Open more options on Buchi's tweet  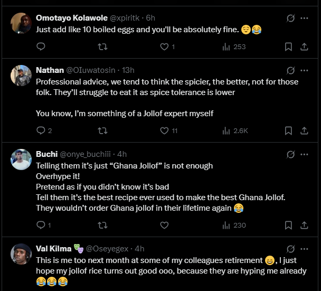[x=304, y=155]
